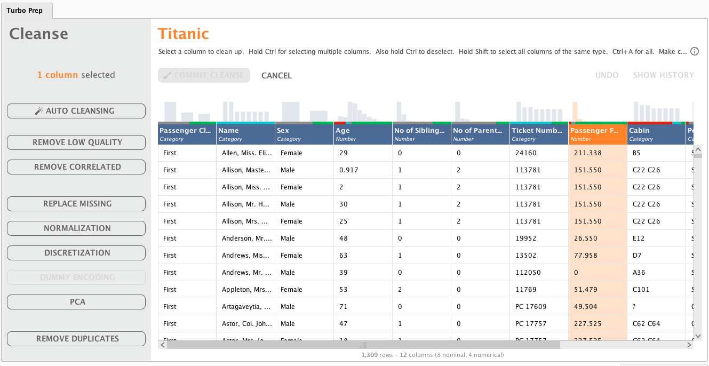The width and height of the screenshot is (709, 366).
Task: Click the Age histogram thumbnail
Action: coord(363,112)
